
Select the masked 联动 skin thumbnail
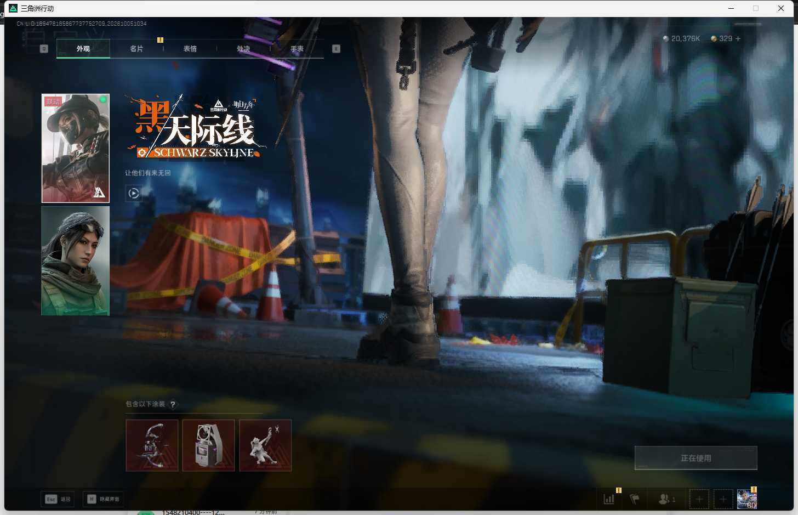click(76, 148)
